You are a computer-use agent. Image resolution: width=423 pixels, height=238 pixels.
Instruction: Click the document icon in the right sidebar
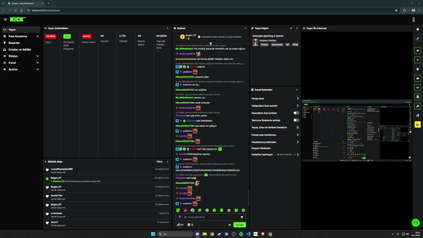tap(418, 69)
